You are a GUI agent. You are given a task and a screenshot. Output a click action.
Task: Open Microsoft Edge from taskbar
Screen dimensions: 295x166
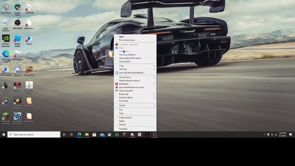click(79, 134)
